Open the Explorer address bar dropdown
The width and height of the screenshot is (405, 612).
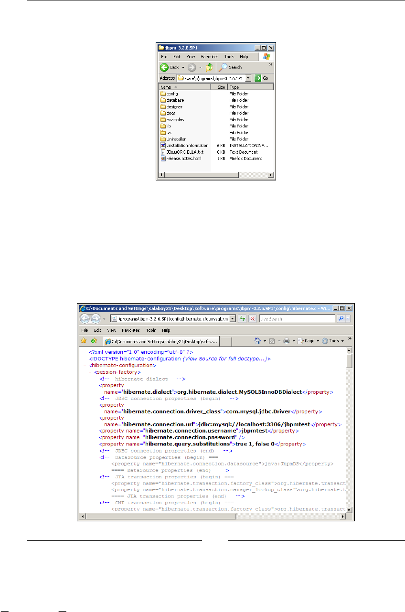(x=248, y=78)
